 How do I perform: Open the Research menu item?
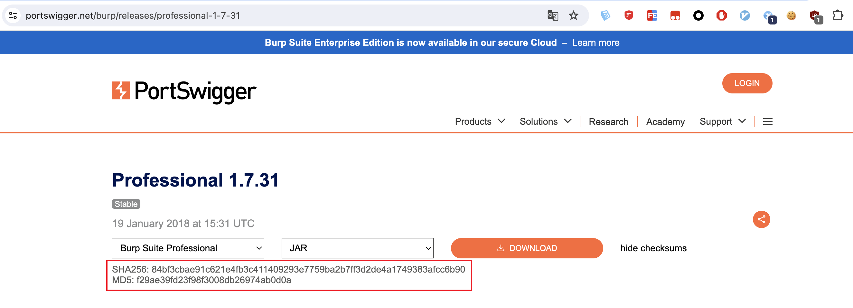tap(608, 122)
